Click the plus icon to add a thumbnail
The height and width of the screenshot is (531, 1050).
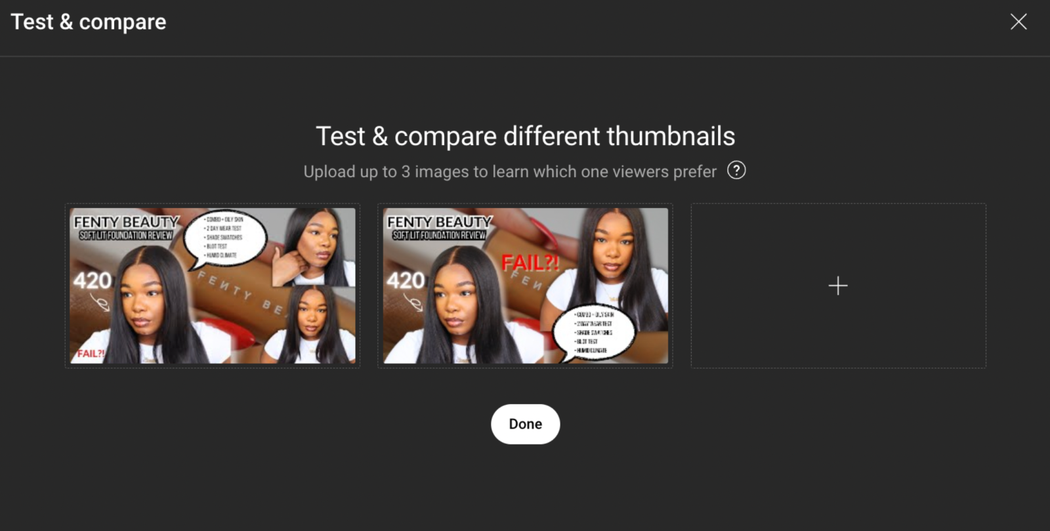pyautogui.click(x=838, y=286)
